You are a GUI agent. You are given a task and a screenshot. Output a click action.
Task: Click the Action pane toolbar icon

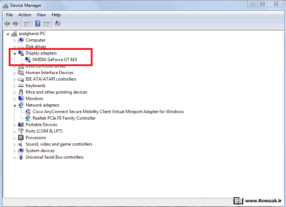46,24
